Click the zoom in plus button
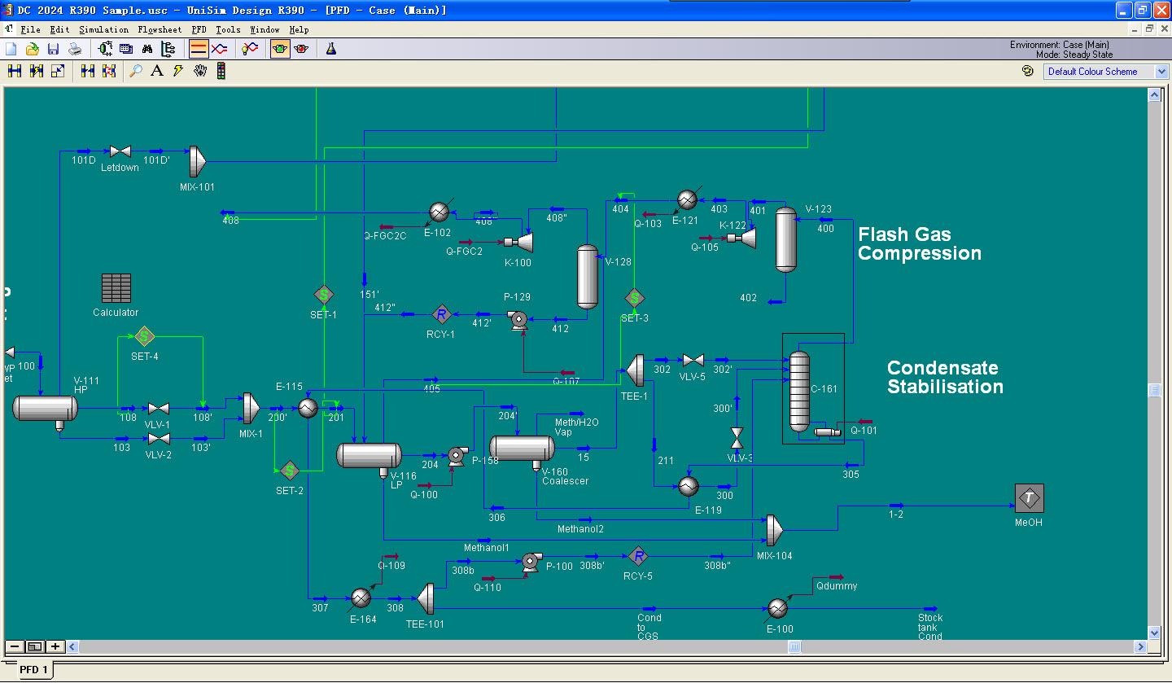Image resolution: width=1172 pixels, height=683 pixels. coord(55,647)
